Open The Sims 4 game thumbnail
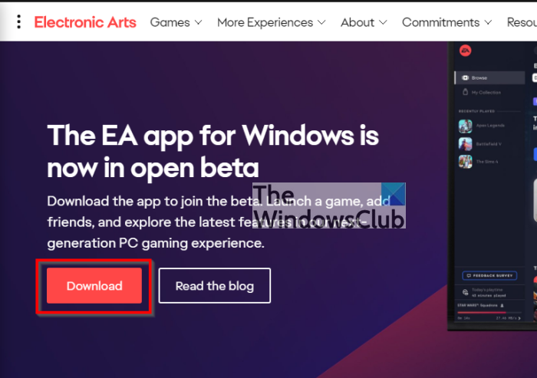Screen dimensions: 537x378 click(x=465, y=161)
